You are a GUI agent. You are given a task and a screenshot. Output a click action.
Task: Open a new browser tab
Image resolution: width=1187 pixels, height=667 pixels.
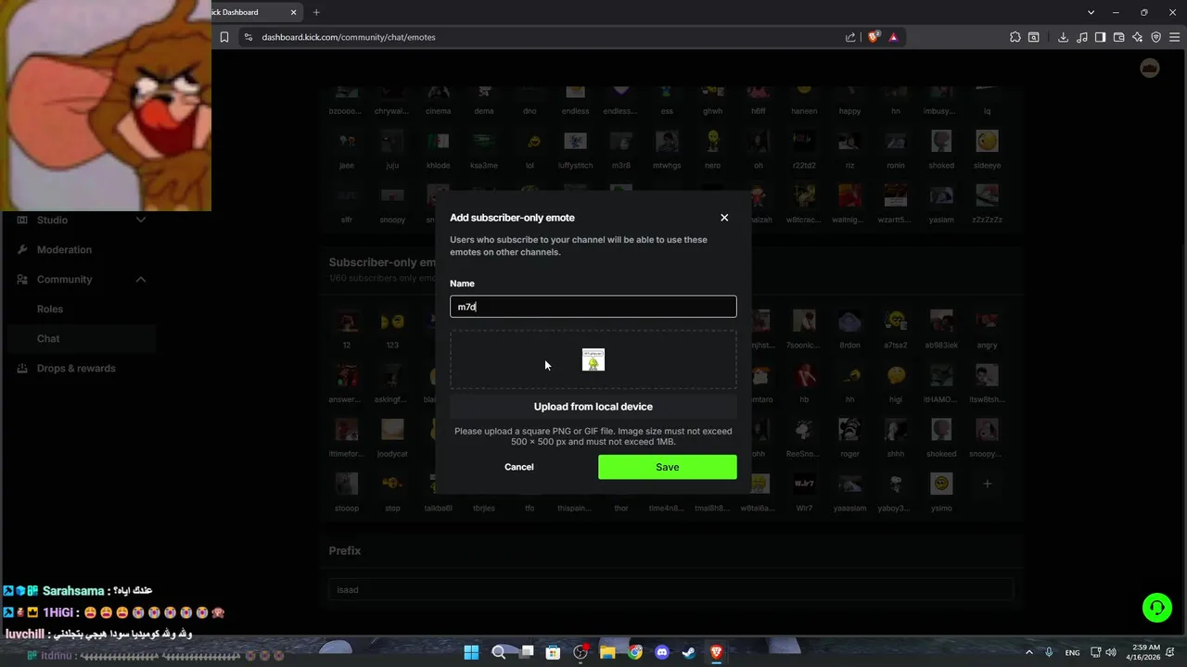click(316, 12)
